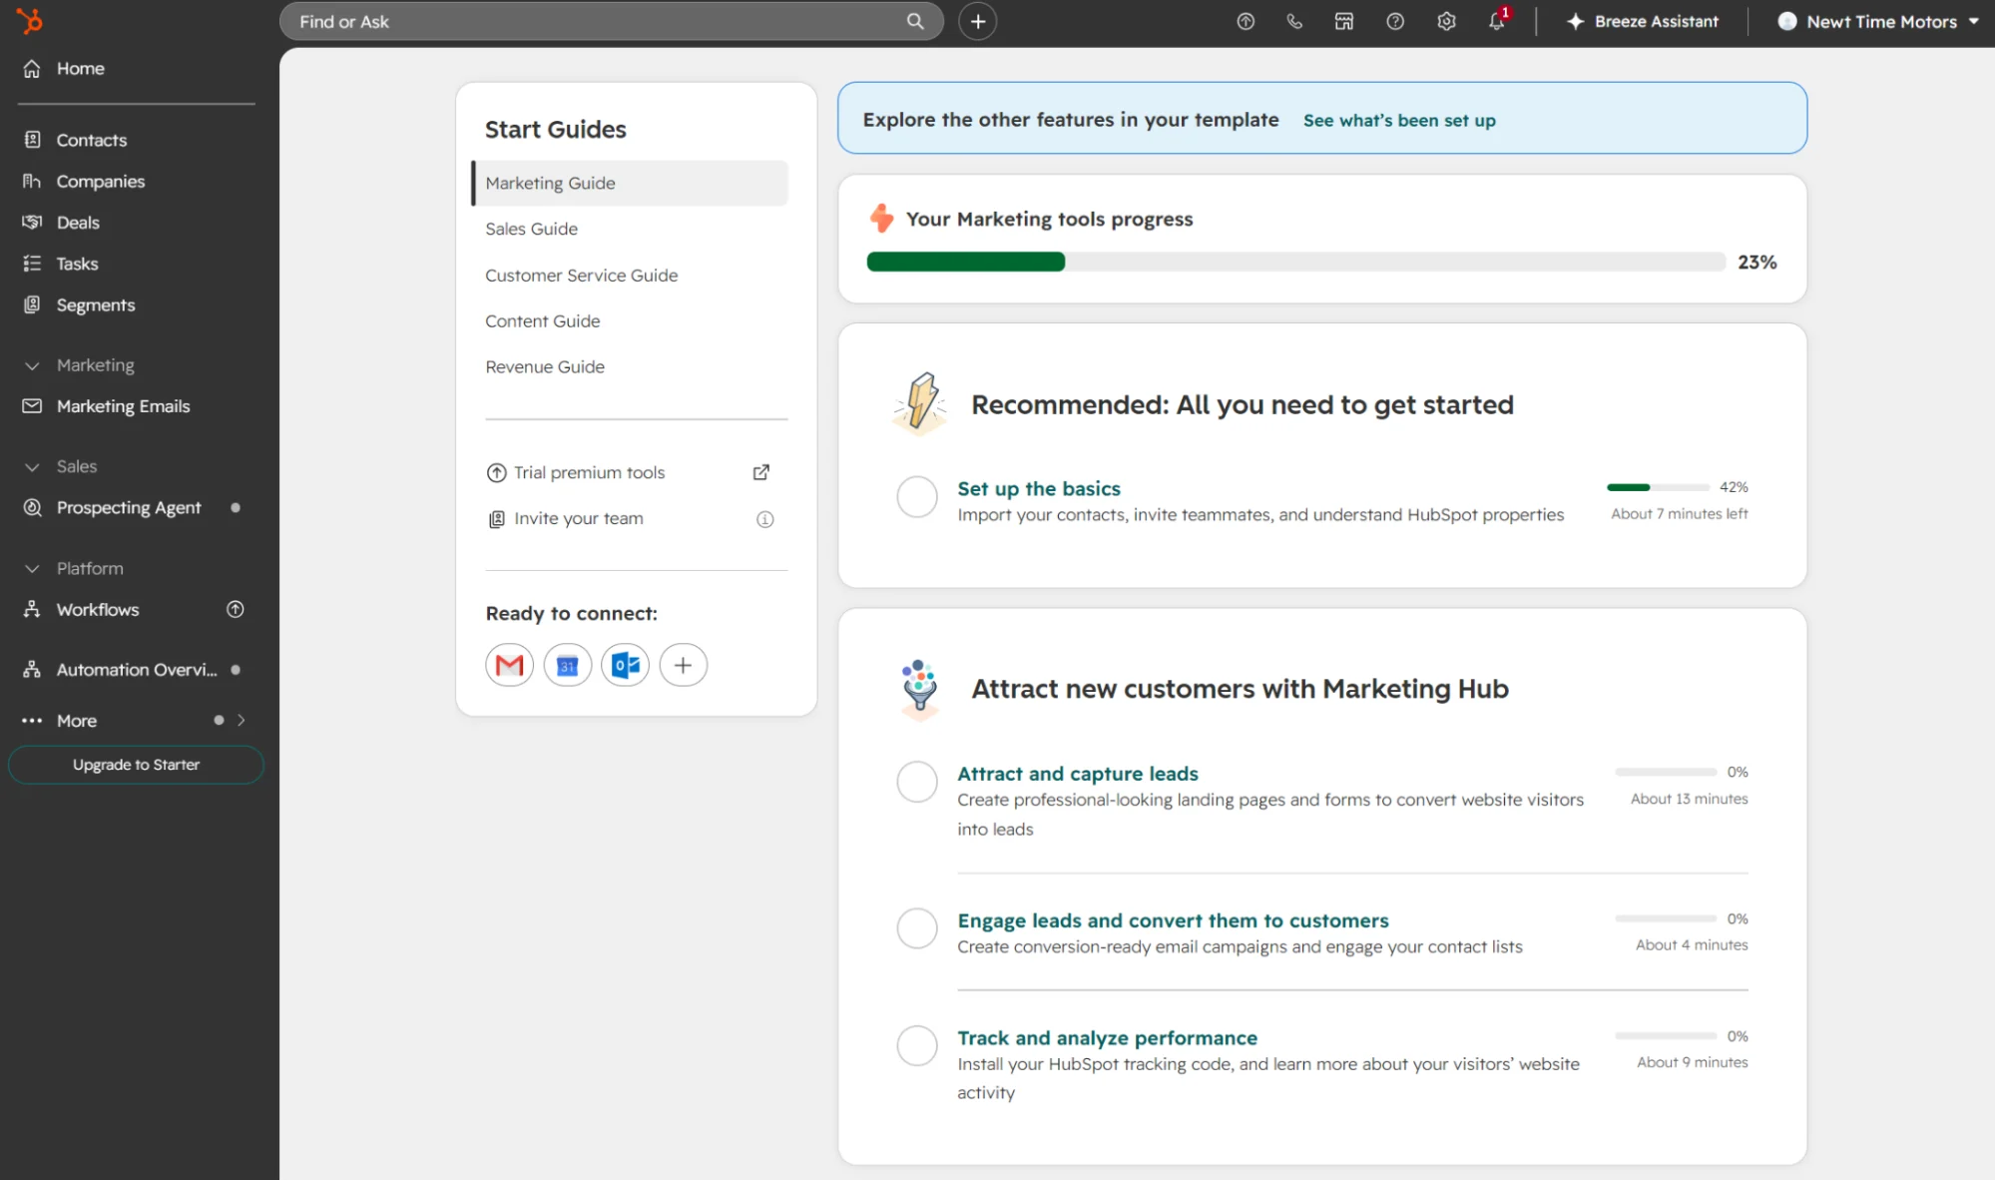Image resolution: width=1995 pixels, height=1181 pixels.
Task: Toggle the Engage leads and convert circle
Action: [x=916, y=928]
